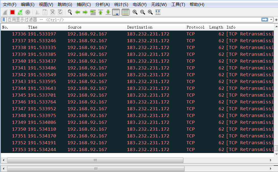Open the display filter bookmark icon

click(4, 20)
